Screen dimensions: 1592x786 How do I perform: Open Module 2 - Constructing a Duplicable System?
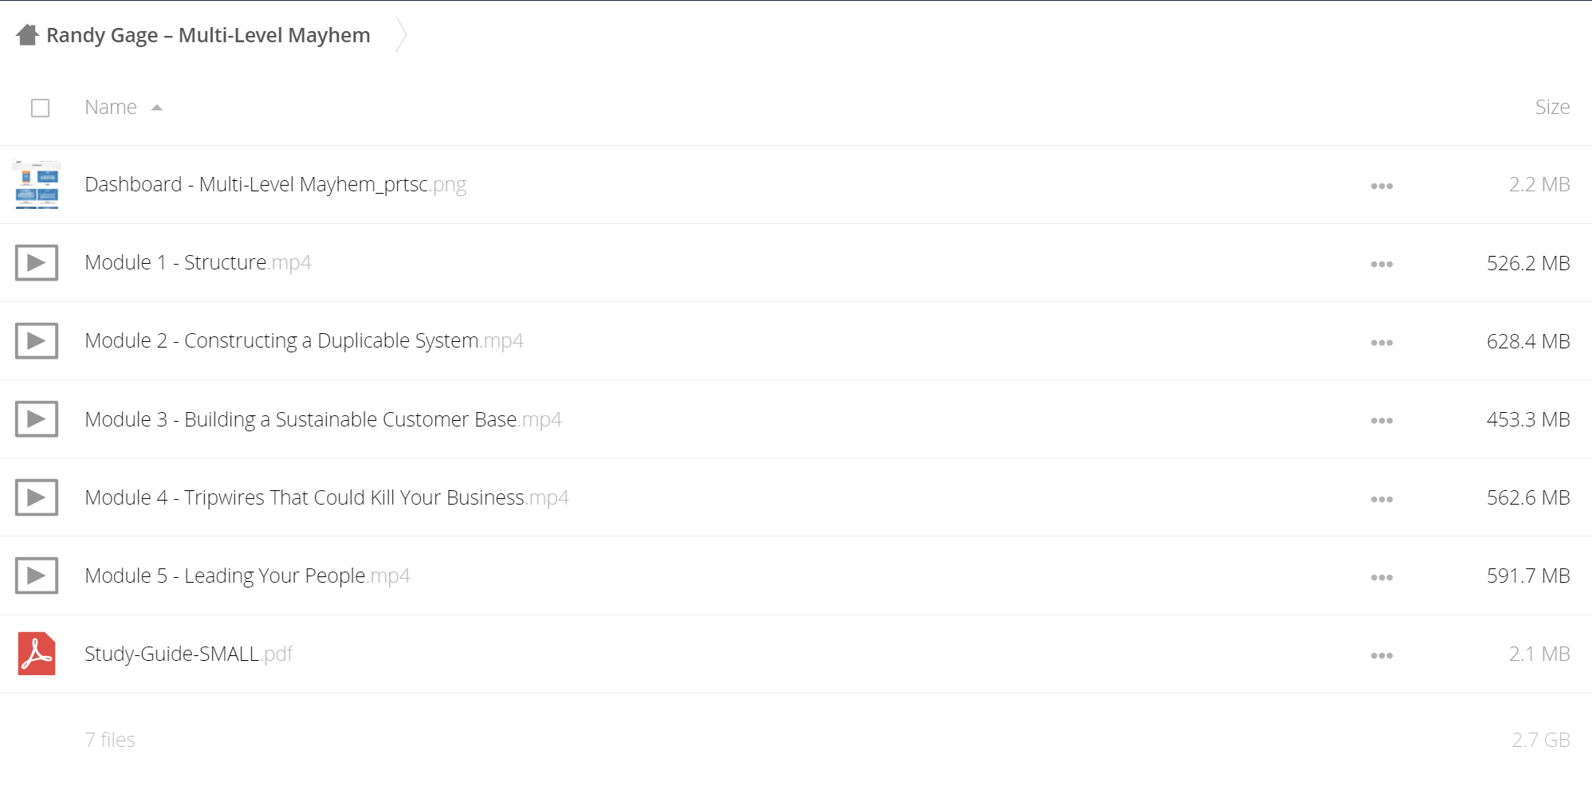(x=304, y=341)
